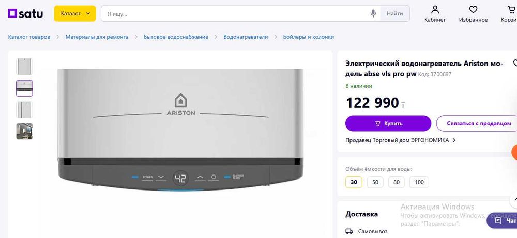Select 30 liter tank volume
This screenshot has height=238, width=517.
(x=354, y=182)
